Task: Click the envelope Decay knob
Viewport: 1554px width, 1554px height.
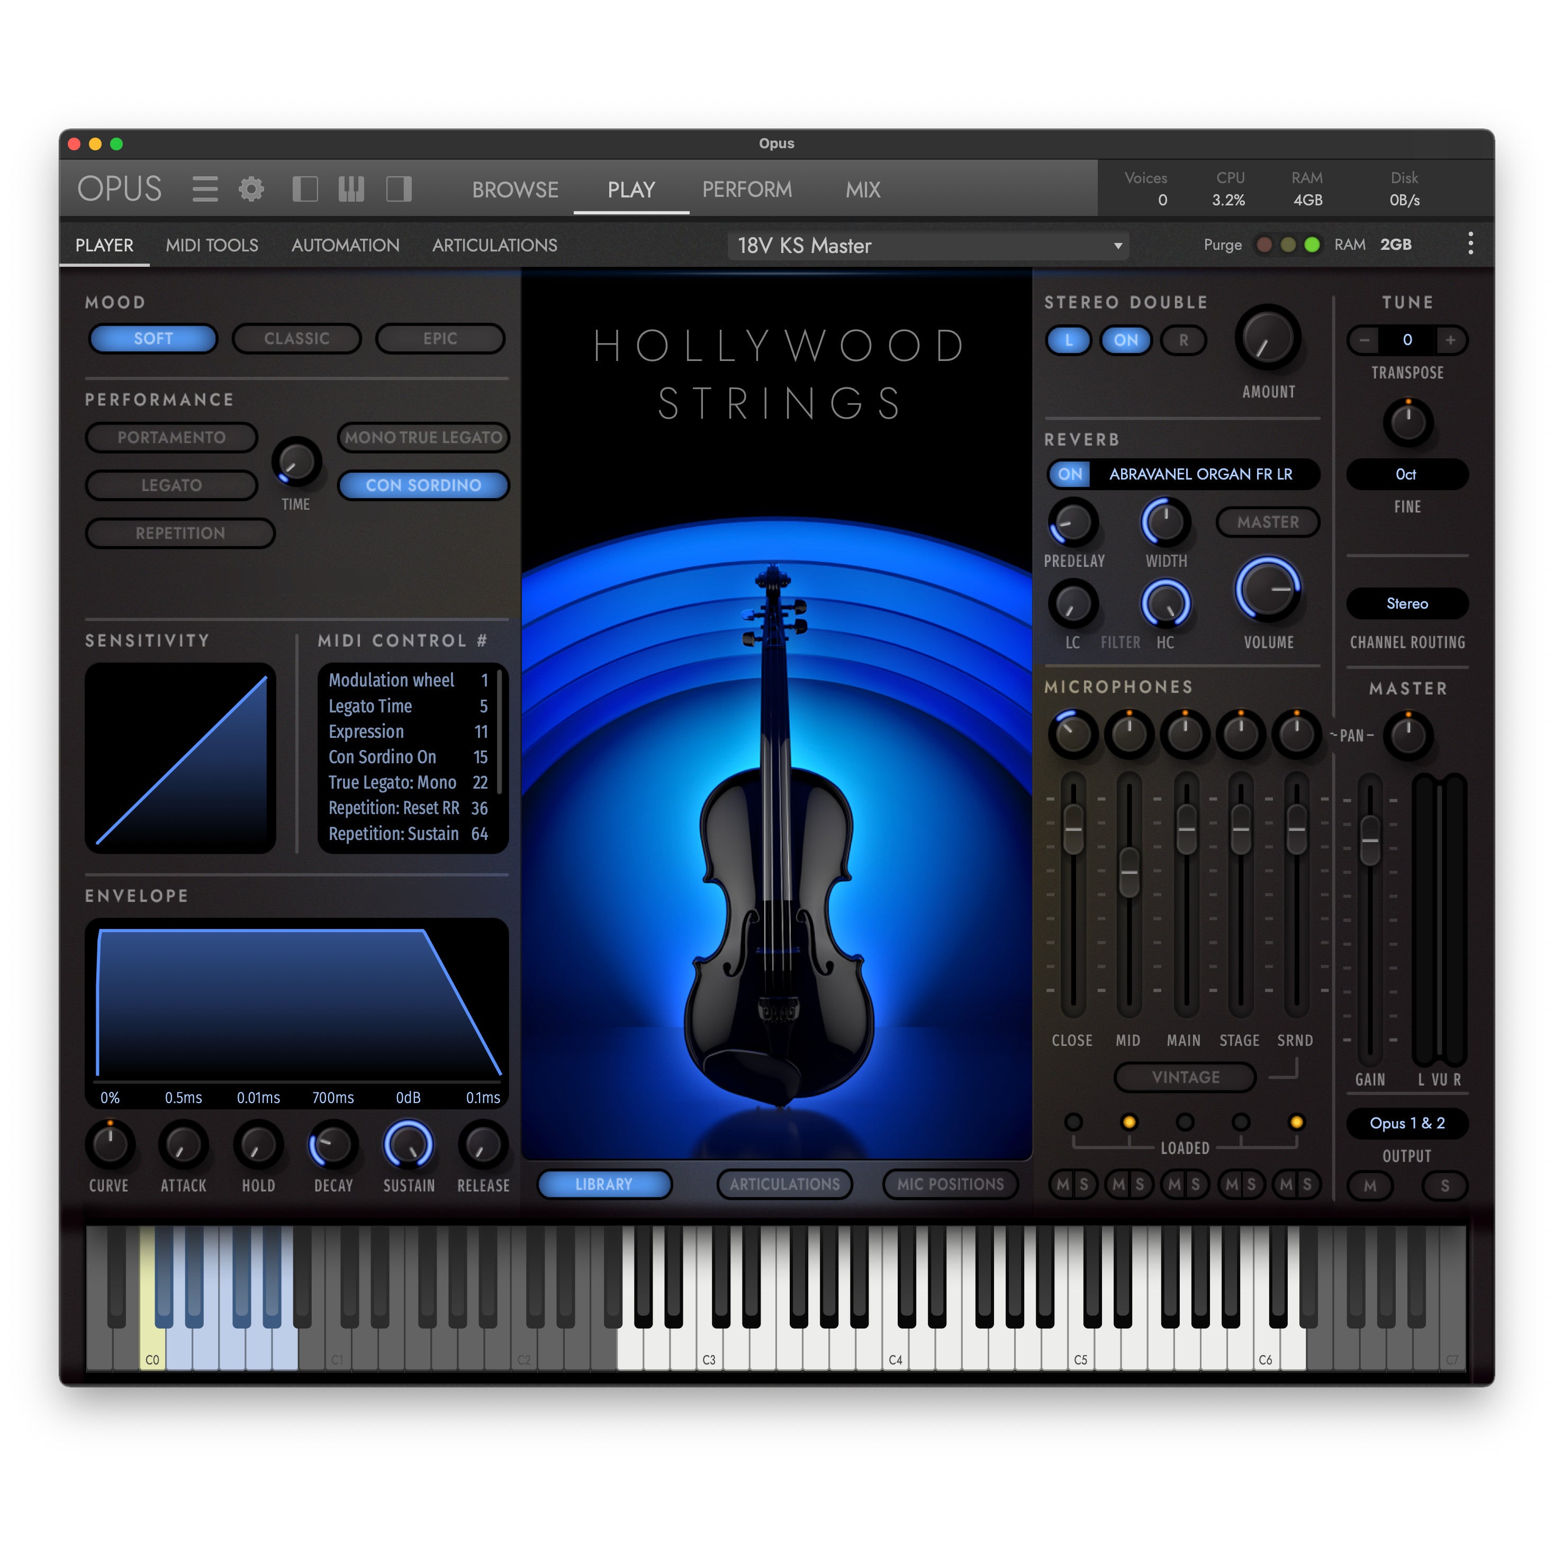Action: point(333,1144)
